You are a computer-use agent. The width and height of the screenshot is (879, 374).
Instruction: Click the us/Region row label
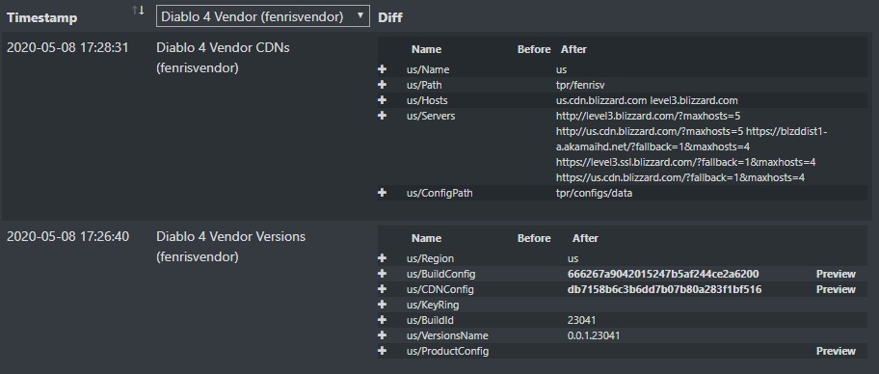tap(430, 258)
